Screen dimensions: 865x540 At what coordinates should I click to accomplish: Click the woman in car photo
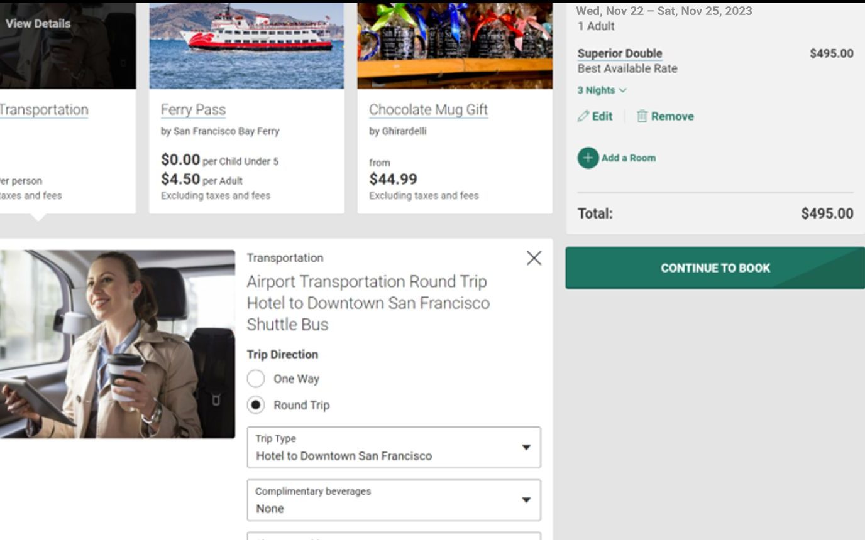point(117,344)
